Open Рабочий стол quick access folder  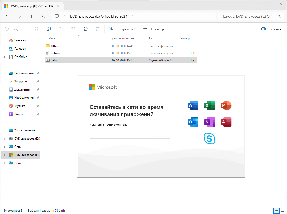click(24, 73)
